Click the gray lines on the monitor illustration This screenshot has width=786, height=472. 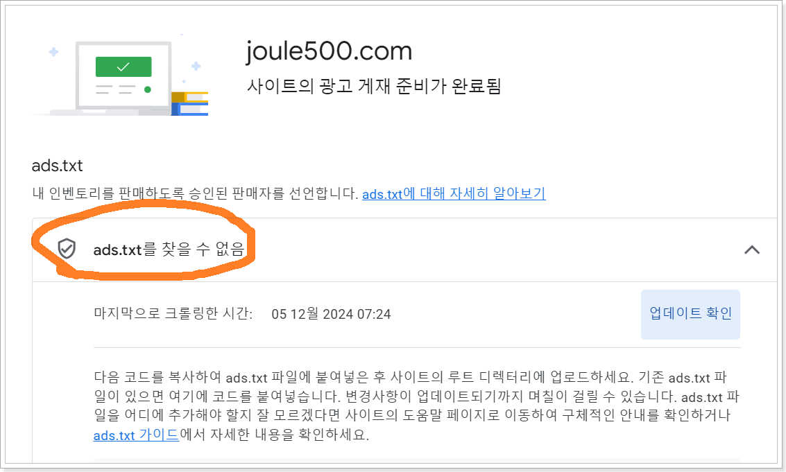(116, 89)
